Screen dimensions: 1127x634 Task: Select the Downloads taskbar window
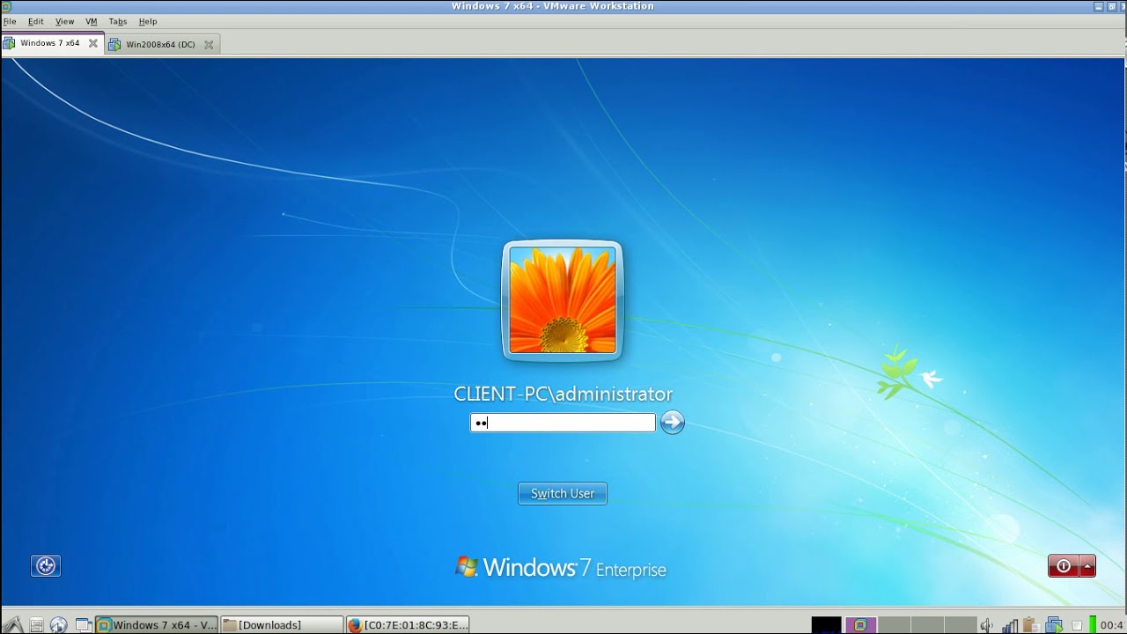[281, 625]
